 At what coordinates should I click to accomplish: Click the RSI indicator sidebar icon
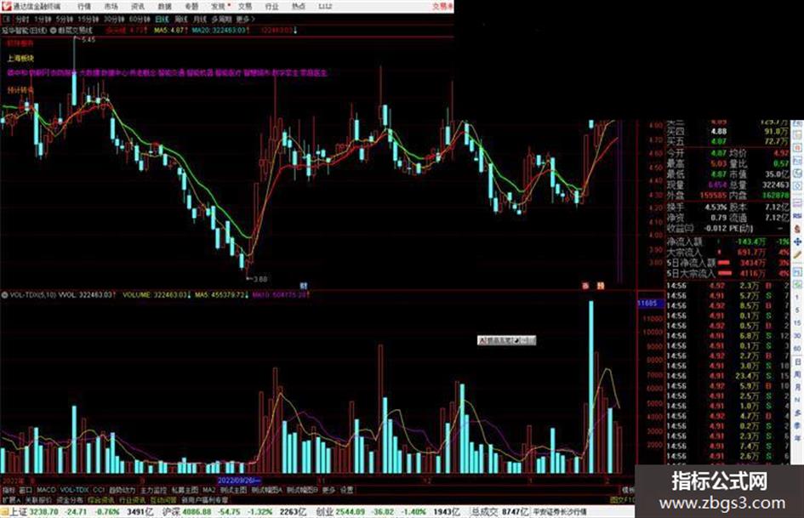tap(797, 216)
